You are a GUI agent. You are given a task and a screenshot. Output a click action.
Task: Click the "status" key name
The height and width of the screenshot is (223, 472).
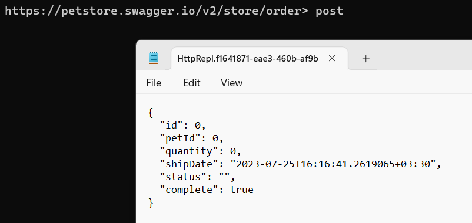pos(183,177)
